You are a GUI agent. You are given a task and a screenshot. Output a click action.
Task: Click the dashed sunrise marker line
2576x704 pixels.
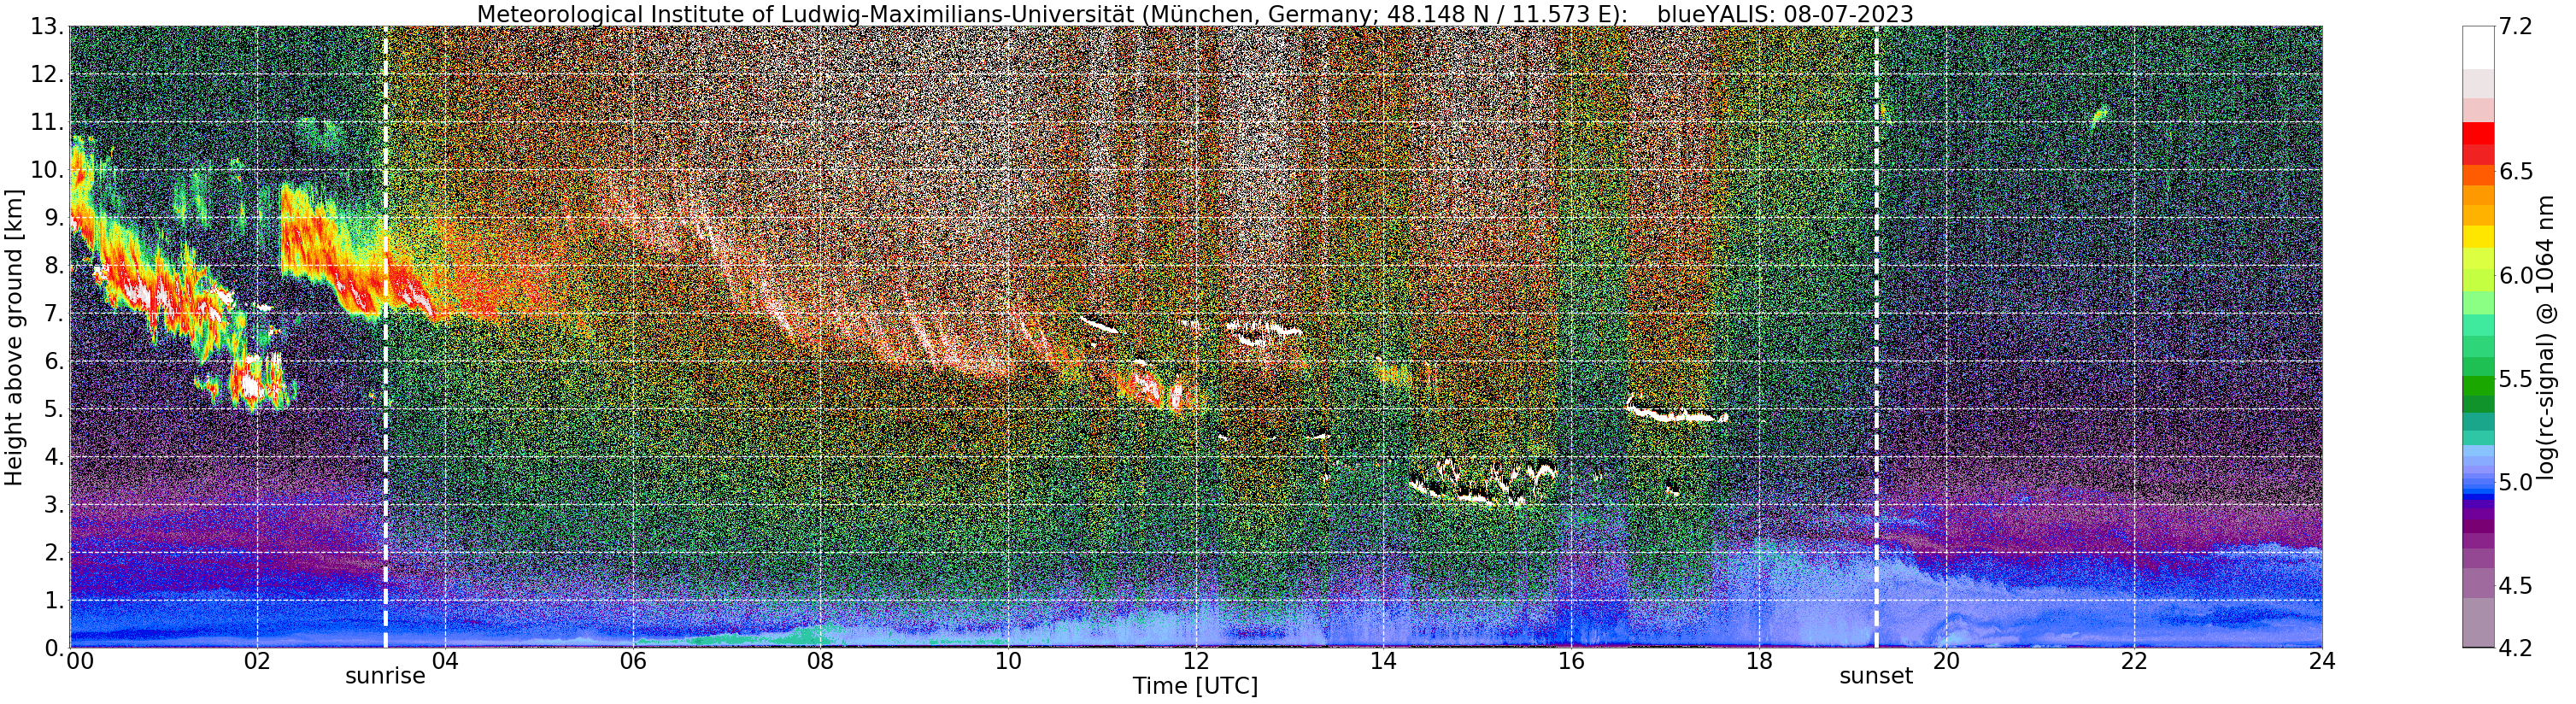(x=385, y=337)
